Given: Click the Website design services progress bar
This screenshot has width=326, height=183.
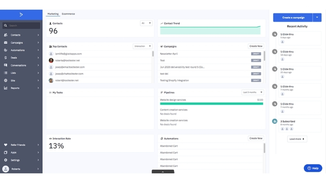Looking at the screenshot, I should point(211,104).
